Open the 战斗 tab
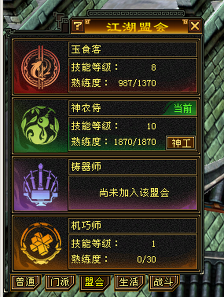 click(164, 282)
